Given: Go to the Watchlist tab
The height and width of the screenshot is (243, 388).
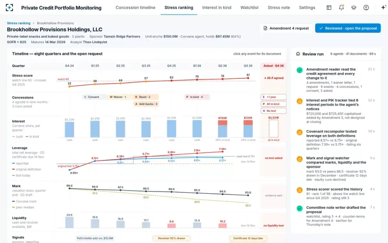Looking at the screenshot, I should pos(249,7).
